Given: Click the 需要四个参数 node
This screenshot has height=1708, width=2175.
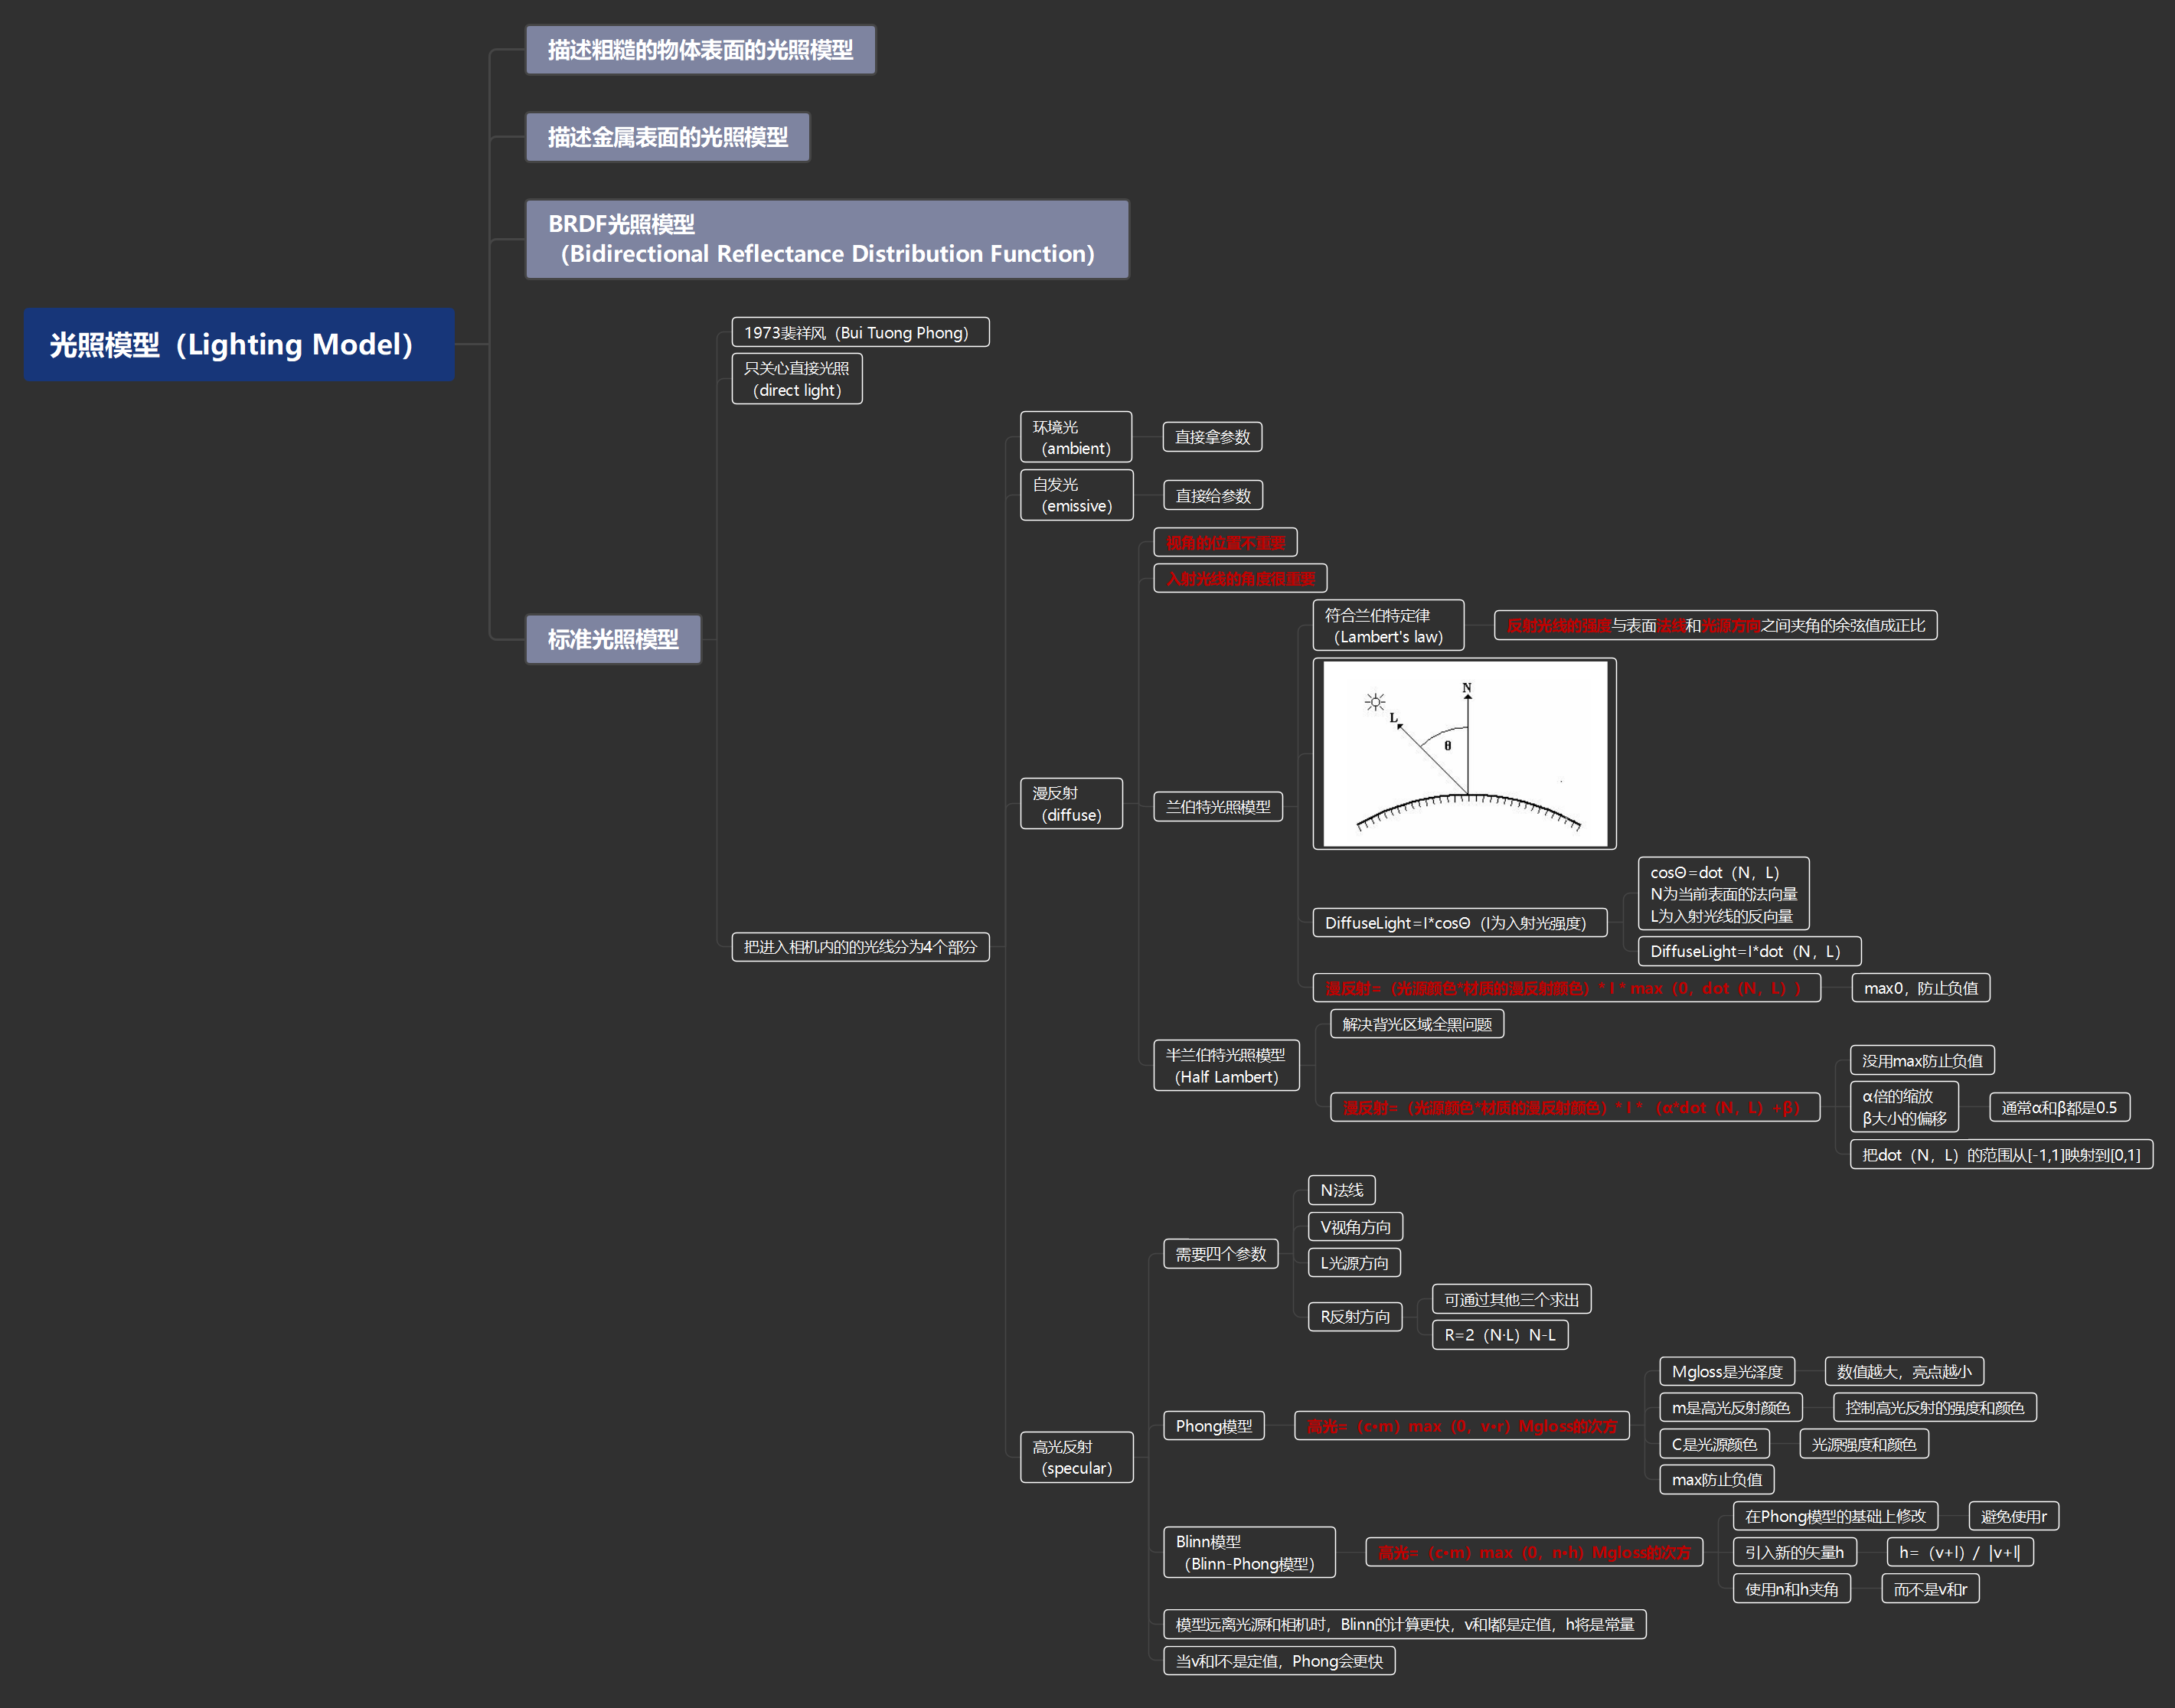Looking at the screenshot, I should pos(1220,1254).
